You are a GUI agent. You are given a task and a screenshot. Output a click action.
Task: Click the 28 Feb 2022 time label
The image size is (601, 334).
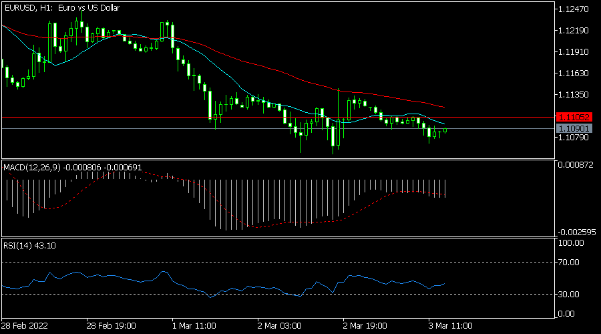coord(25,326)
